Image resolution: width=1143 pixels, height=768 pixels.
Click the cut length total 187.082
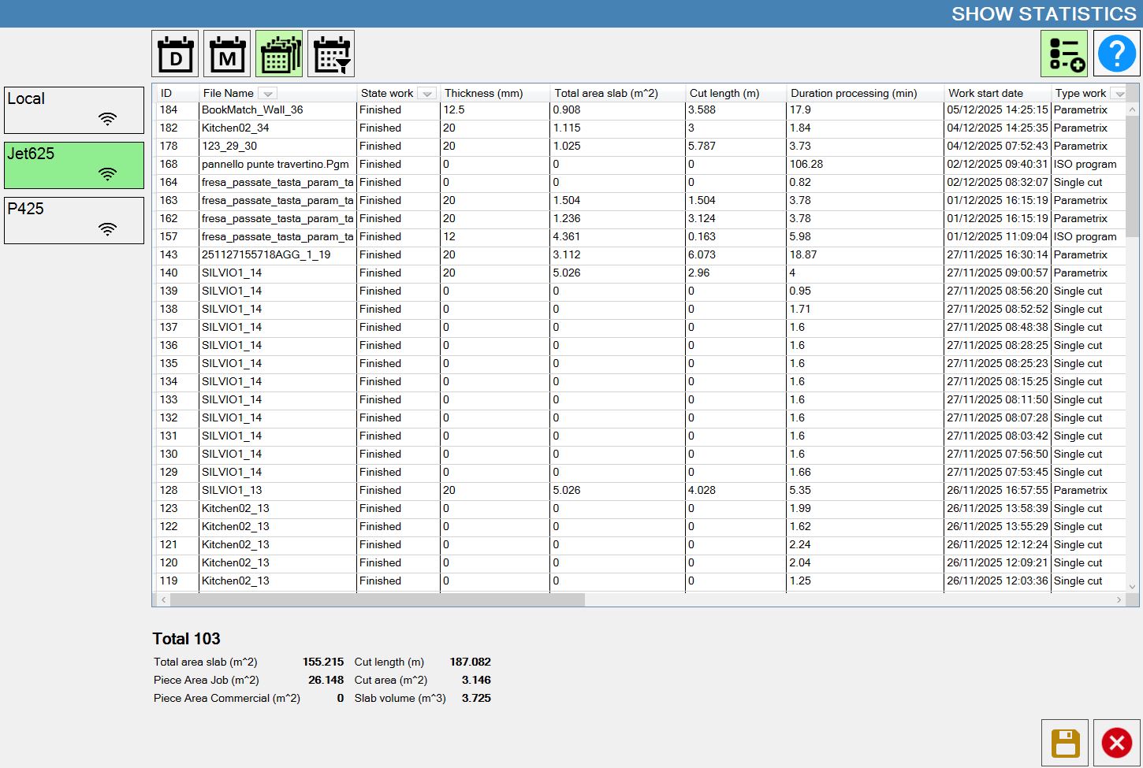[470, 662]
